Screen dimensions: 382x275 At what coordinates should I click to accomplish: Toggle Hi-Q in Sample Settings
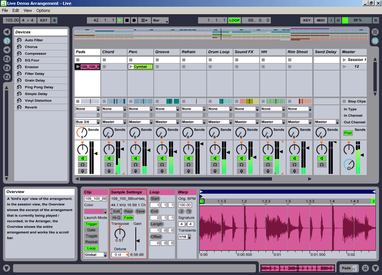[x=116, y=218]
